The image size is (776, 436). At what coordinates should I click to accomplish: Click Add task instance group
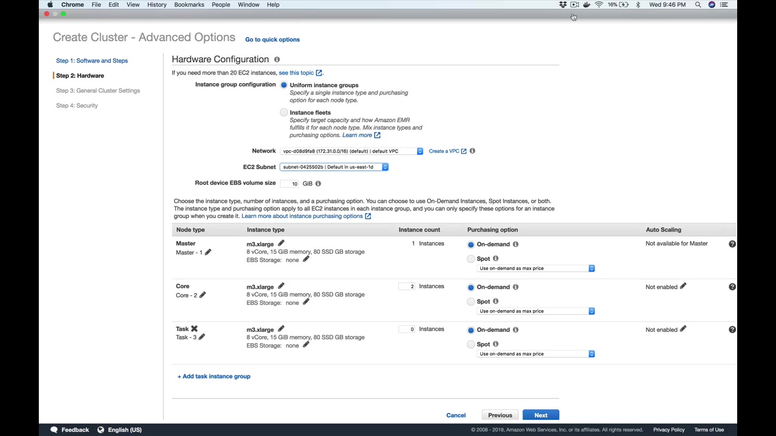[214, 377]
